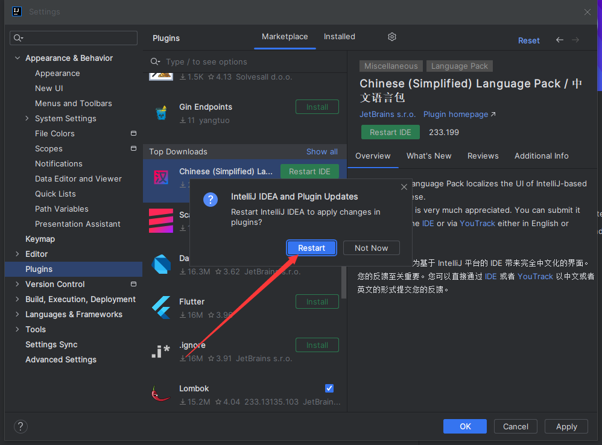Click Reset link at top right
Screen dimensions: 602x445
528,40
